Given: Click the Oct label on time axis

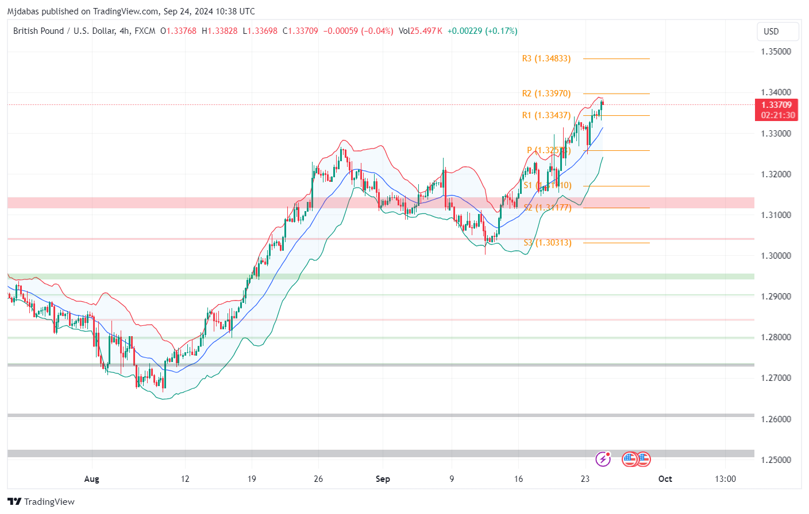Looking at the screenshot, I should (665, 479).
